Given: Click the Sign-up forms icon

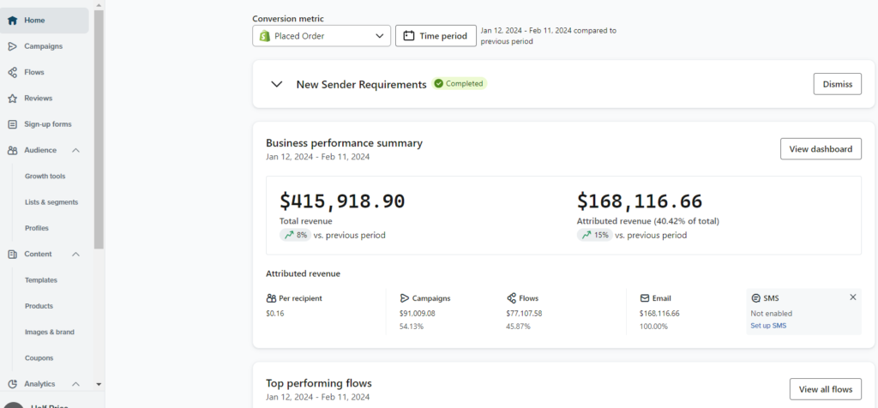Looking at the screenshot, I should coord(12,124).
